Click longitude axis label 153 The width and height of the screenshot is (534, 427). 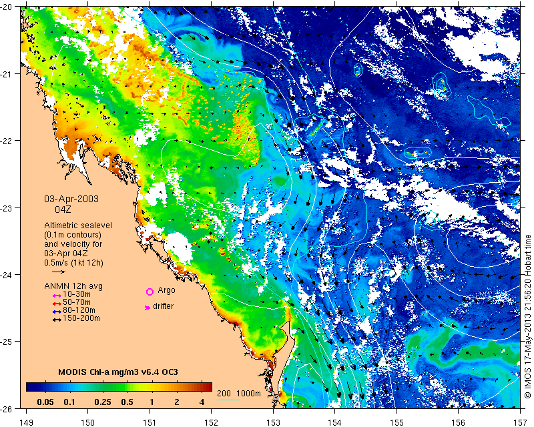pyautogui.click(x=273, y=422)
